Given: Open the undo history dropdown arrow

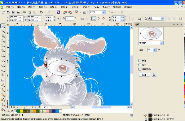Looking at the screenshot, I should pyautogui.click(x=45, y=12).
